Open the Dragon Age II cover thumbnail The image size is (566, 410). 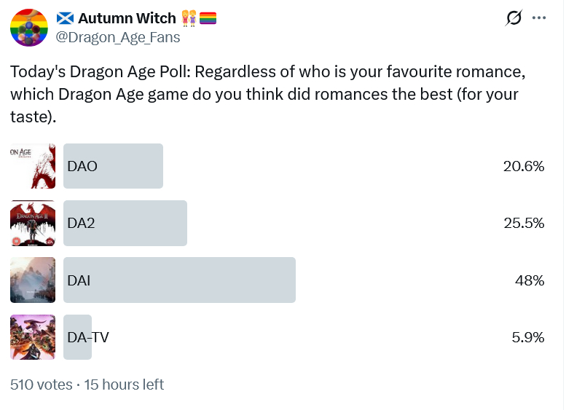[33, 223]
